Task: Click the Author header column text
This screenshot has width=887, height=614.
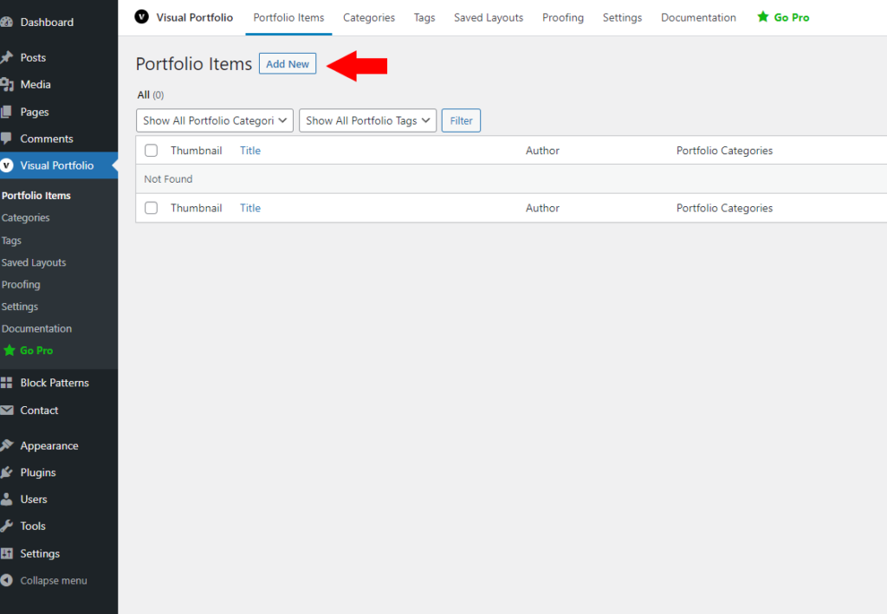Action: coord(542,151)
